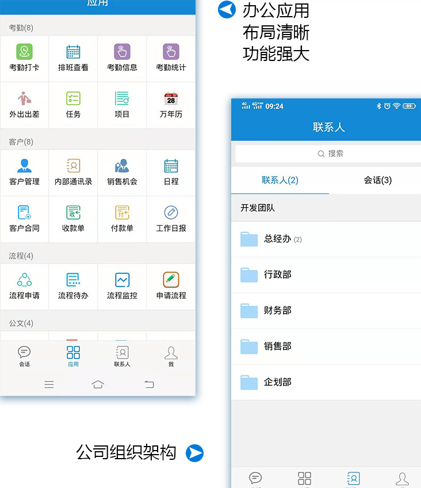Open 客户管理 customer management
This screenshot has width=421, height=488.
pos(24,173)
